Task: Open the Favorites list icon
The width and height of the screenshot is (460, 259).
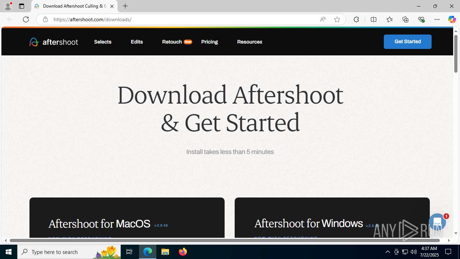Action: (389, 19)
